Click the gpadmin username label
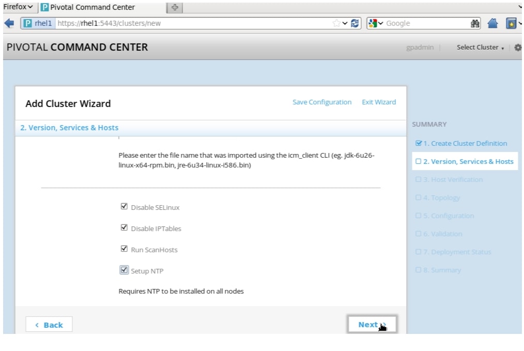The image size is (524, 351). (420, 48)
